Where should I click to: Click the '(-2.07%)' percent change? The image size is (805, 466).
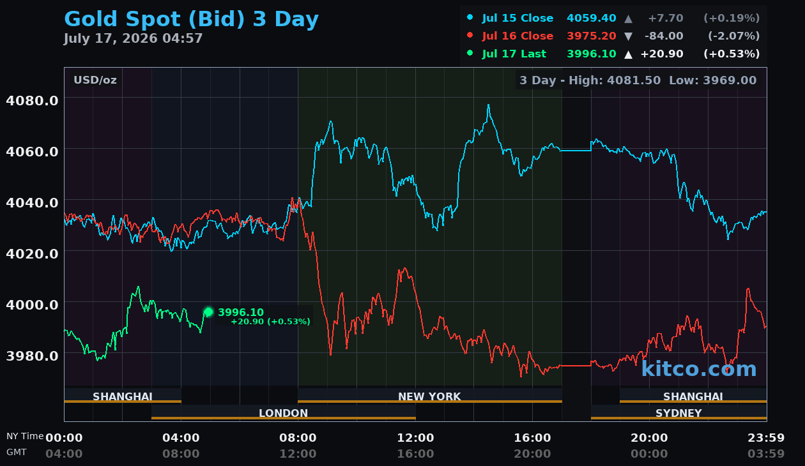point(733,36)
